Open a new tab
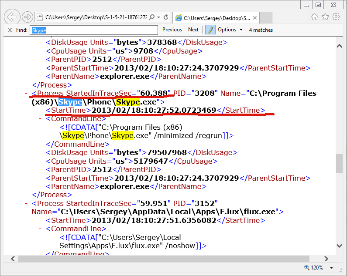This screenshot has width=347, height=276. [x=265, y=18]
